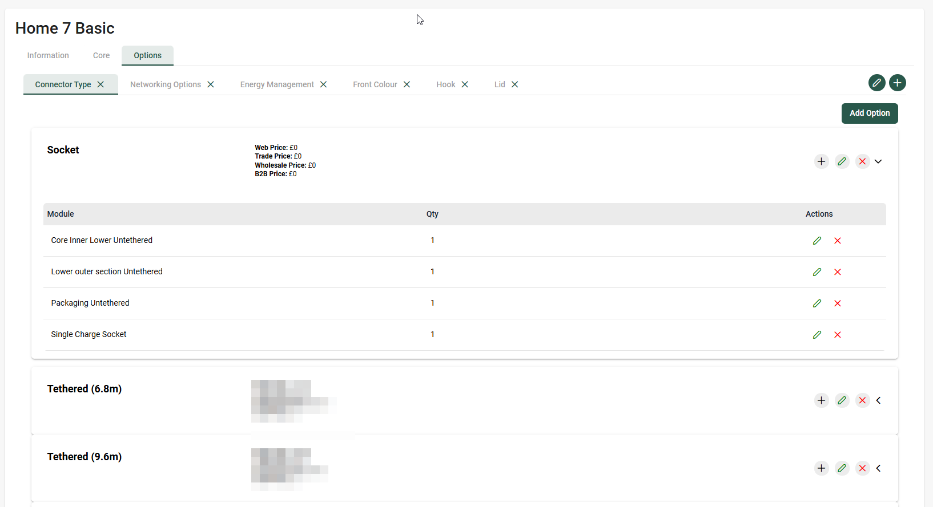Add a module to the Socket option
The height and width of the screenshot is (507, 933).
(x=821, y=161)
